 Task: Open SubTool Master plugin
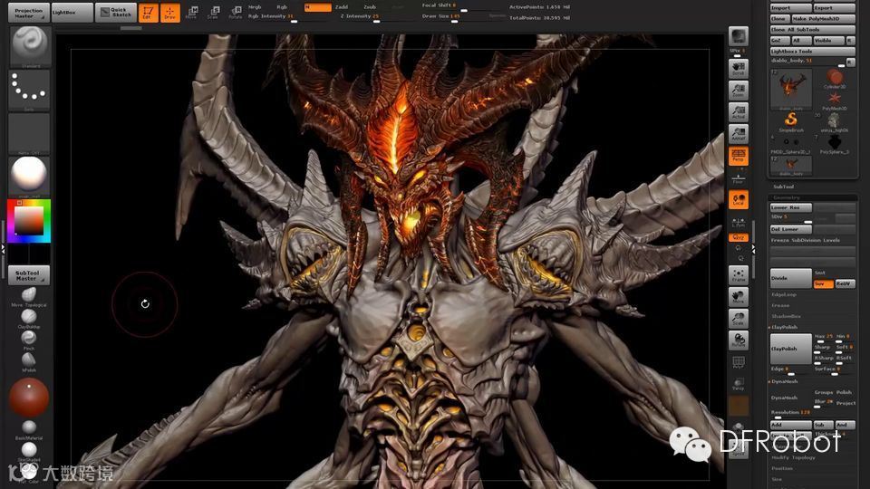coord(29,275)
